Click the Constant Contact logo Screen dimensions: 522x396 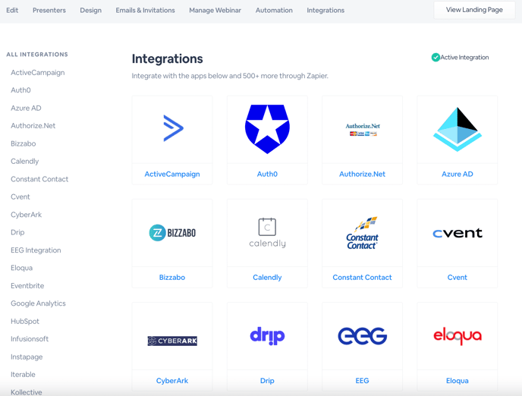click(362, 233)
